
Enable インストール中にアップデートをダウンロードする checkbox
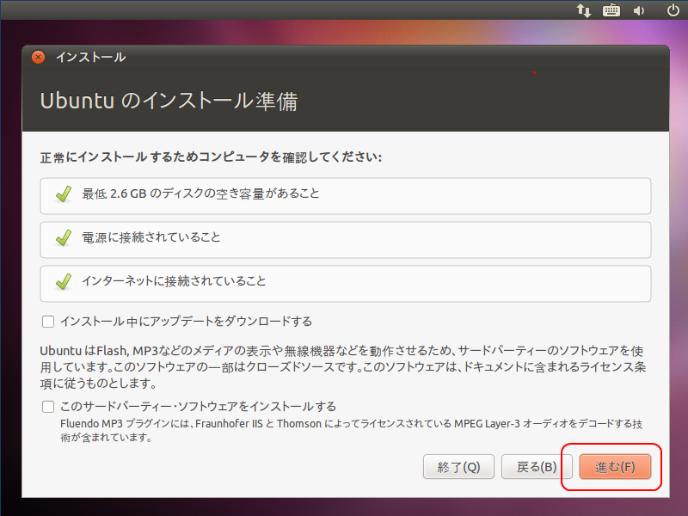click(48, 322)
